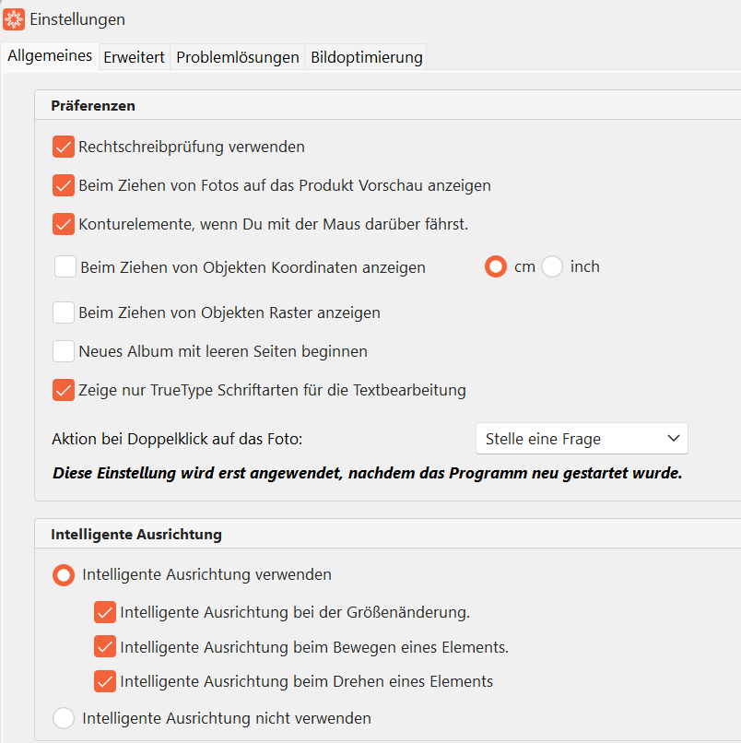741x743 pixels.
Task: Disable TrueType-only fonts for text editing
Action: [63, 389]
